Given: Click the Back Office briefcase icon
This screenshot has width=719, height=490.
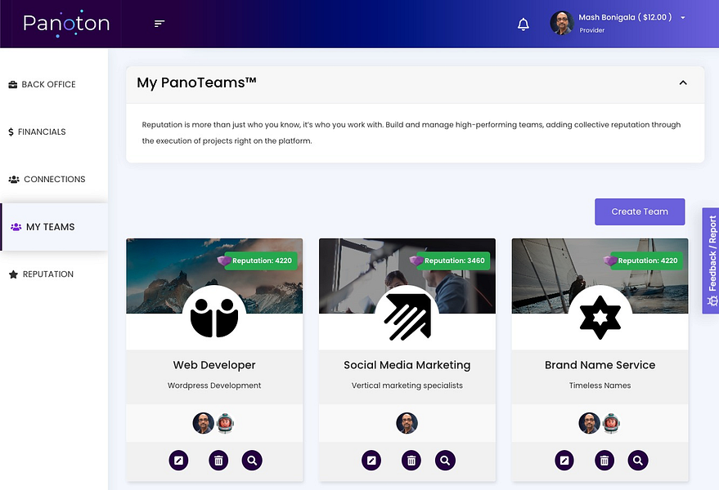Looking at the screenshot, I should click(13, 84).
